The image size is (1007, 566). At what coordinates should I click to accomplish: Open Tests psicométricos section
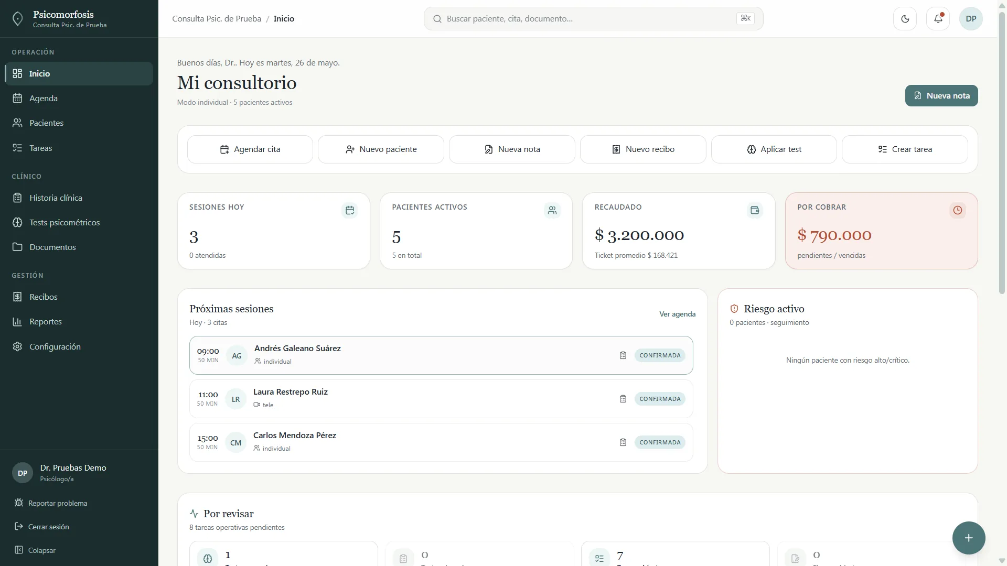(79, 223)
